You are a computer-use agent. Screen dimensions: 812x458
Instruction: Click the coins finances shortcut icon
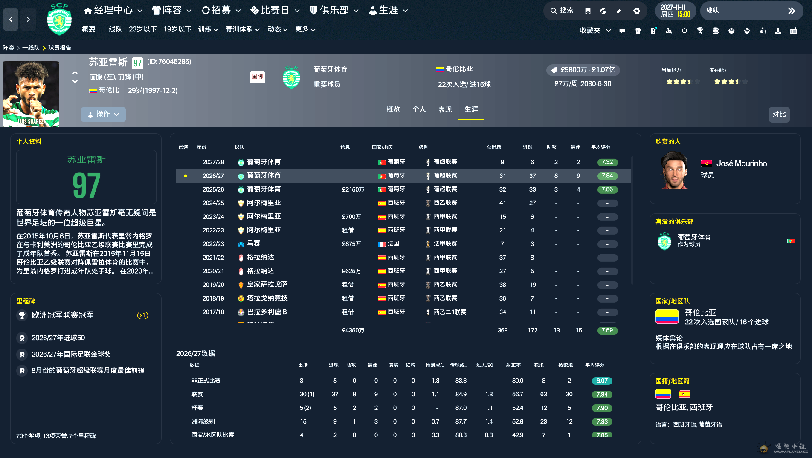[x=716, y=31]
